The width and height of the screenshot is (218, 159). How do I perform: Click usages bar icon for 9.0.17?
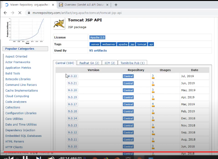click(x=153, y=106)
